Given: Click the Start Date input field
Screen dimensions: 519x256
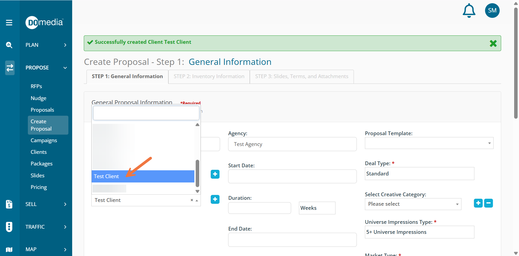Looking at the screenshot, I should point(292,176).
